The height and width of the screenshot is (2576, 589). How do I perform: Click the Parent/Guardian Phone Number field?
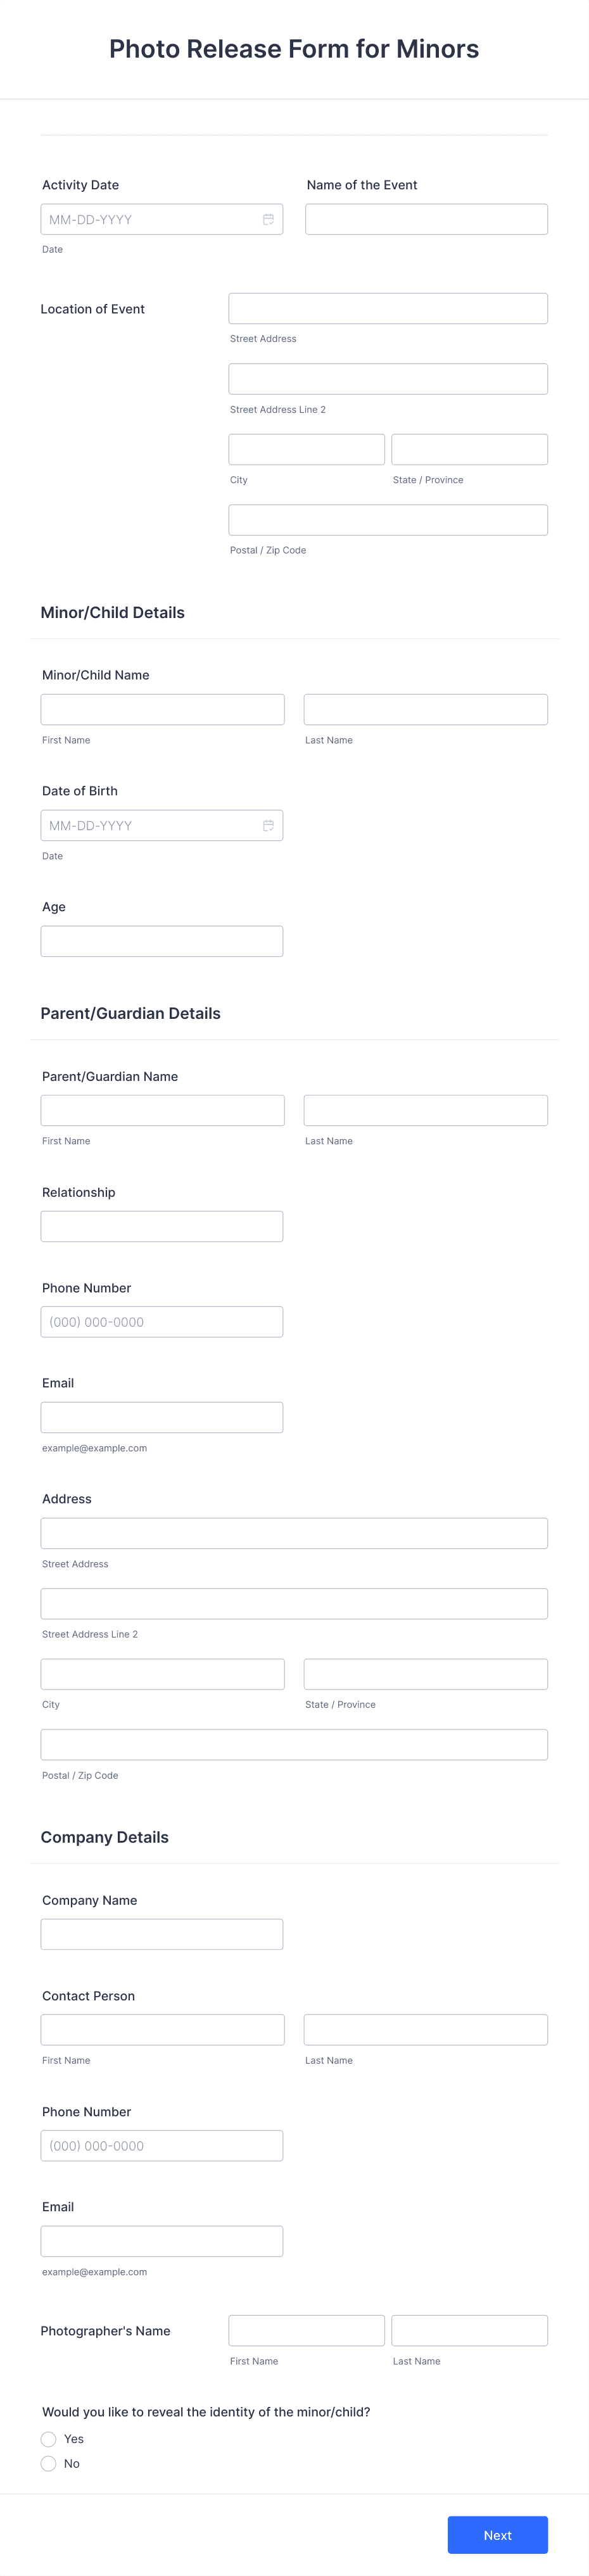pos(162,1322)
